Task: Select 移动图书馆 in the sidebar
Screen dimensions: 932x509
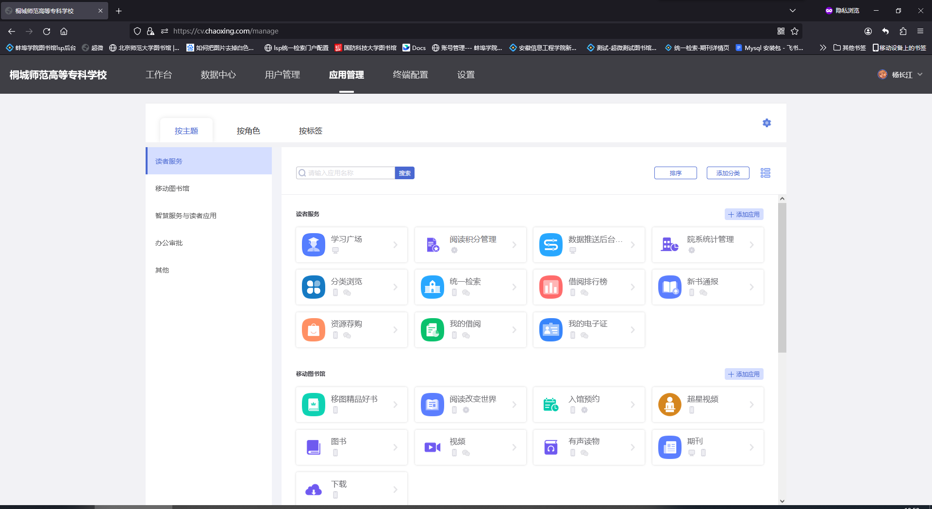Action: point(172,188)
